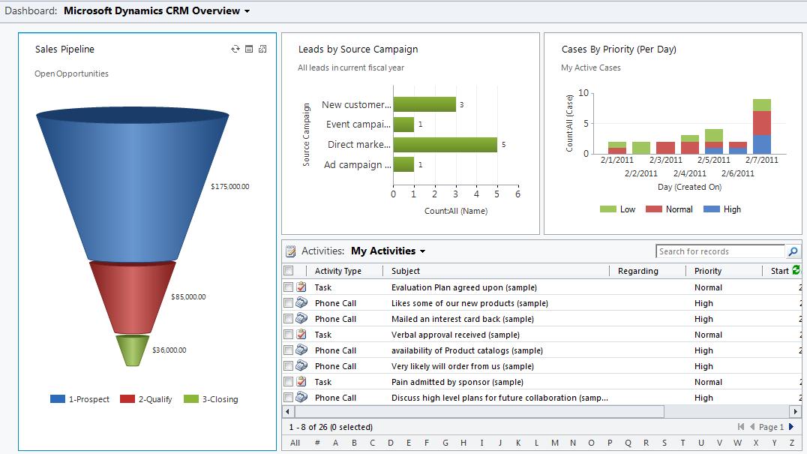Sort activities by the Priority column
Viewport: 807px width, 454px height.
pos(708,271)
